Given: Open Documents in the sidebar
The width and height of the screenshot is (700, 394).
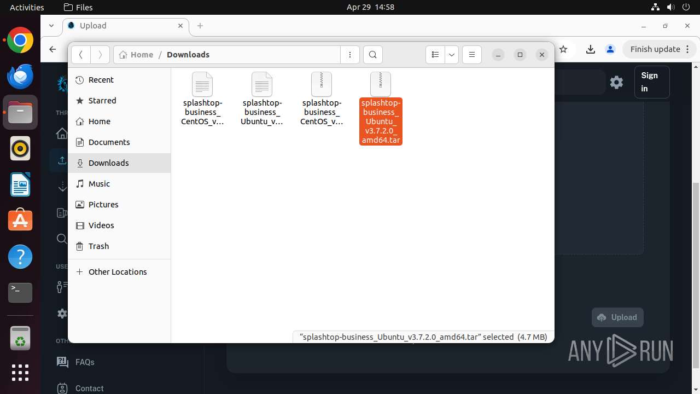Looking at the screenshot, I should point(119,142).
